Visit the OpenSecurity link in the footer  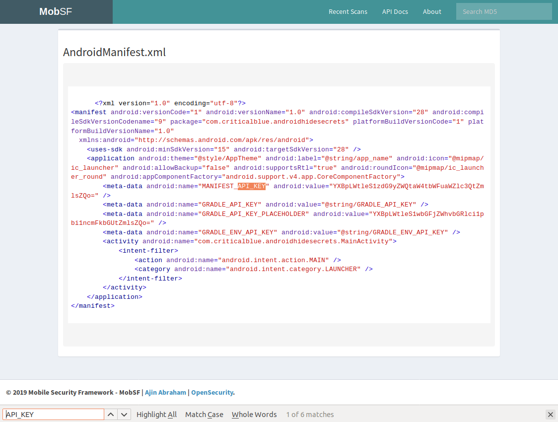point(212,392)
